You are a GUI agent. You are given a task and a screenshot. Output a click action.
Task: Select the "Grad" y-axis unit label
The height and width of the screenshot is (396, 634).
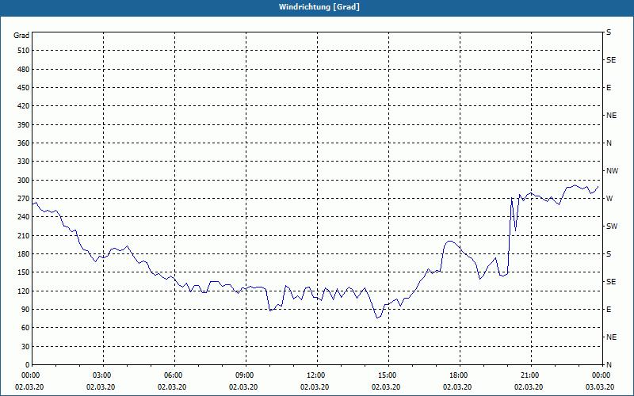coord(21,36)
